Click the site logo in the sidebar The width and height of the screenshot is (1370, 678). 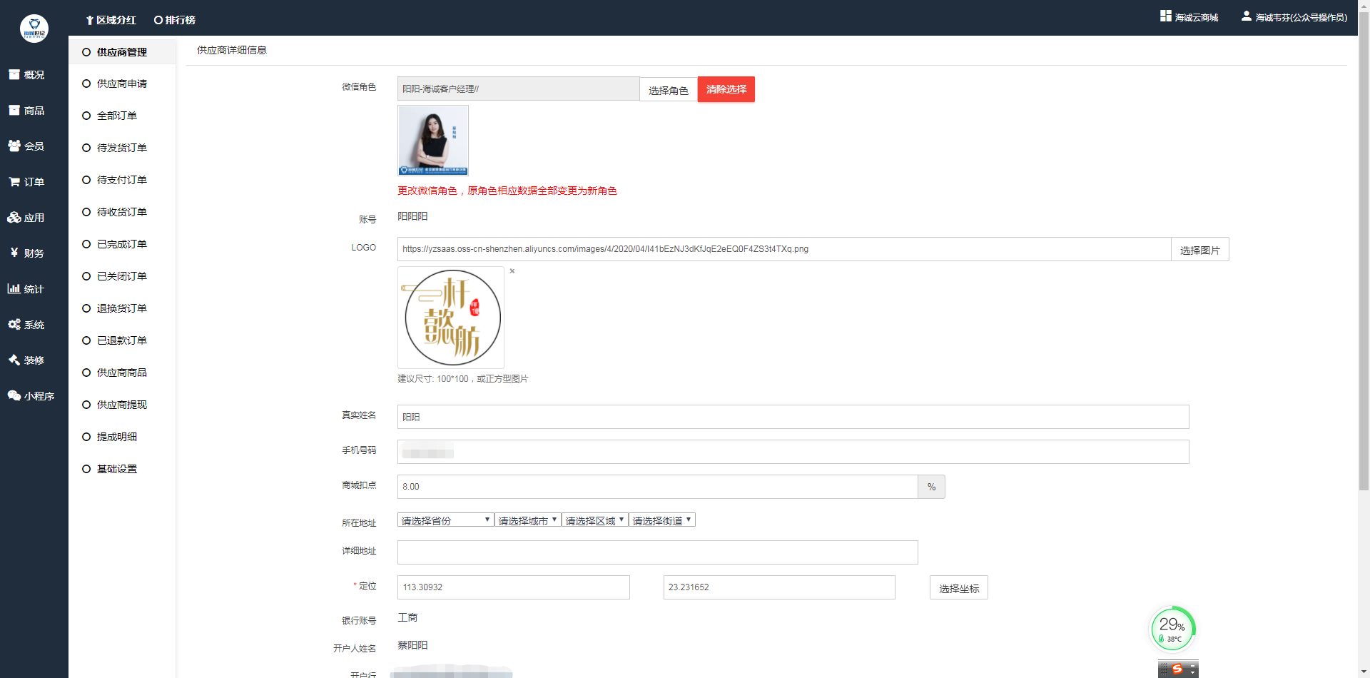click(x=34, y=29)
